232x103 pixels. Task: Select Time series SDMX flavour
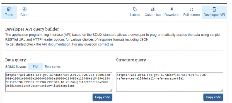(52, 66)
